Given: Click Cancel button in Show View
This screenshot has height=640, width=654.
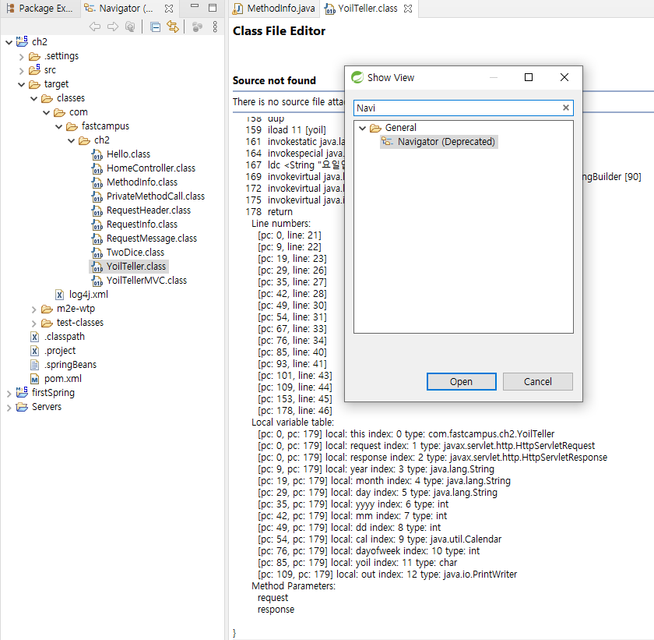Looking at the screenshot, I should coord(538,381).
